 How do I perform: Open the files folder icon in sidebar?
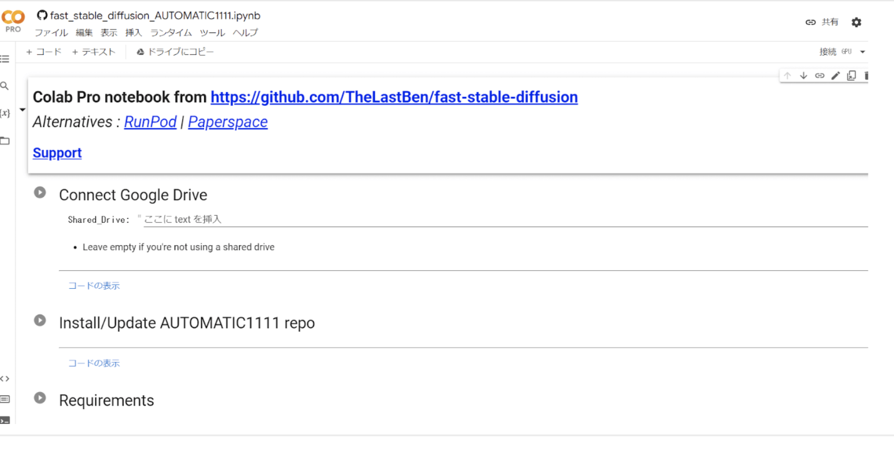click(x=5, y=141)
